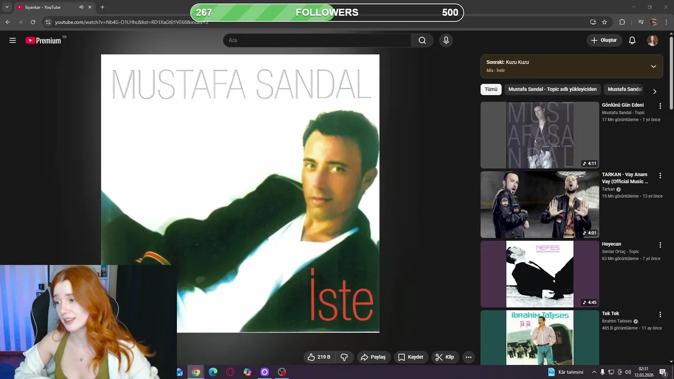Open Chrome extensions puzzle icon

point(622,22)
